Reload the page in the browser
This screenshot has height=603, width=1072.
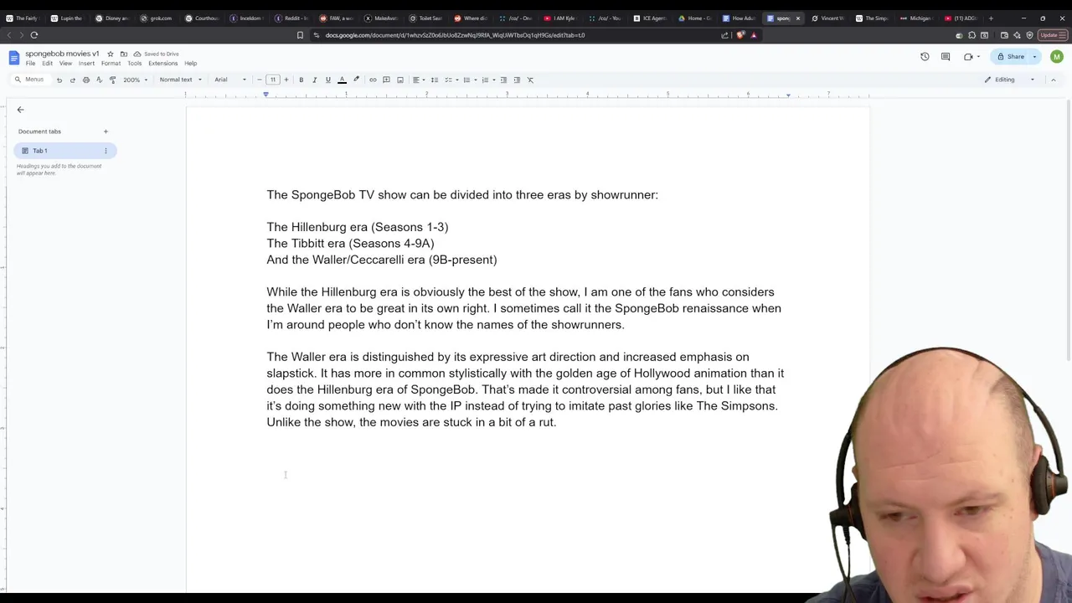34,35
